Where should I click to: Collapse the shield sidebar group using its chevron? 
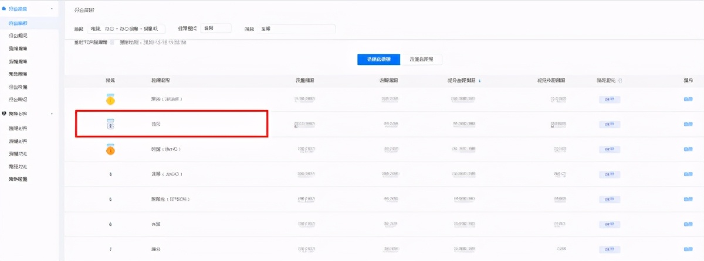(52, 114)
